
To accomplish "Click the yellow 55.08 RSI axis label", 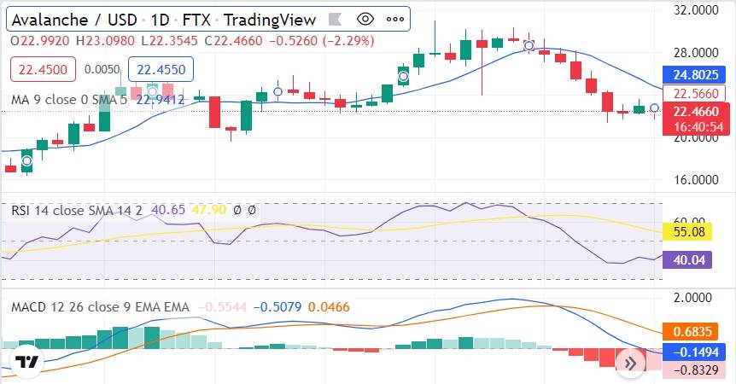I will click(x=688, y=231).
